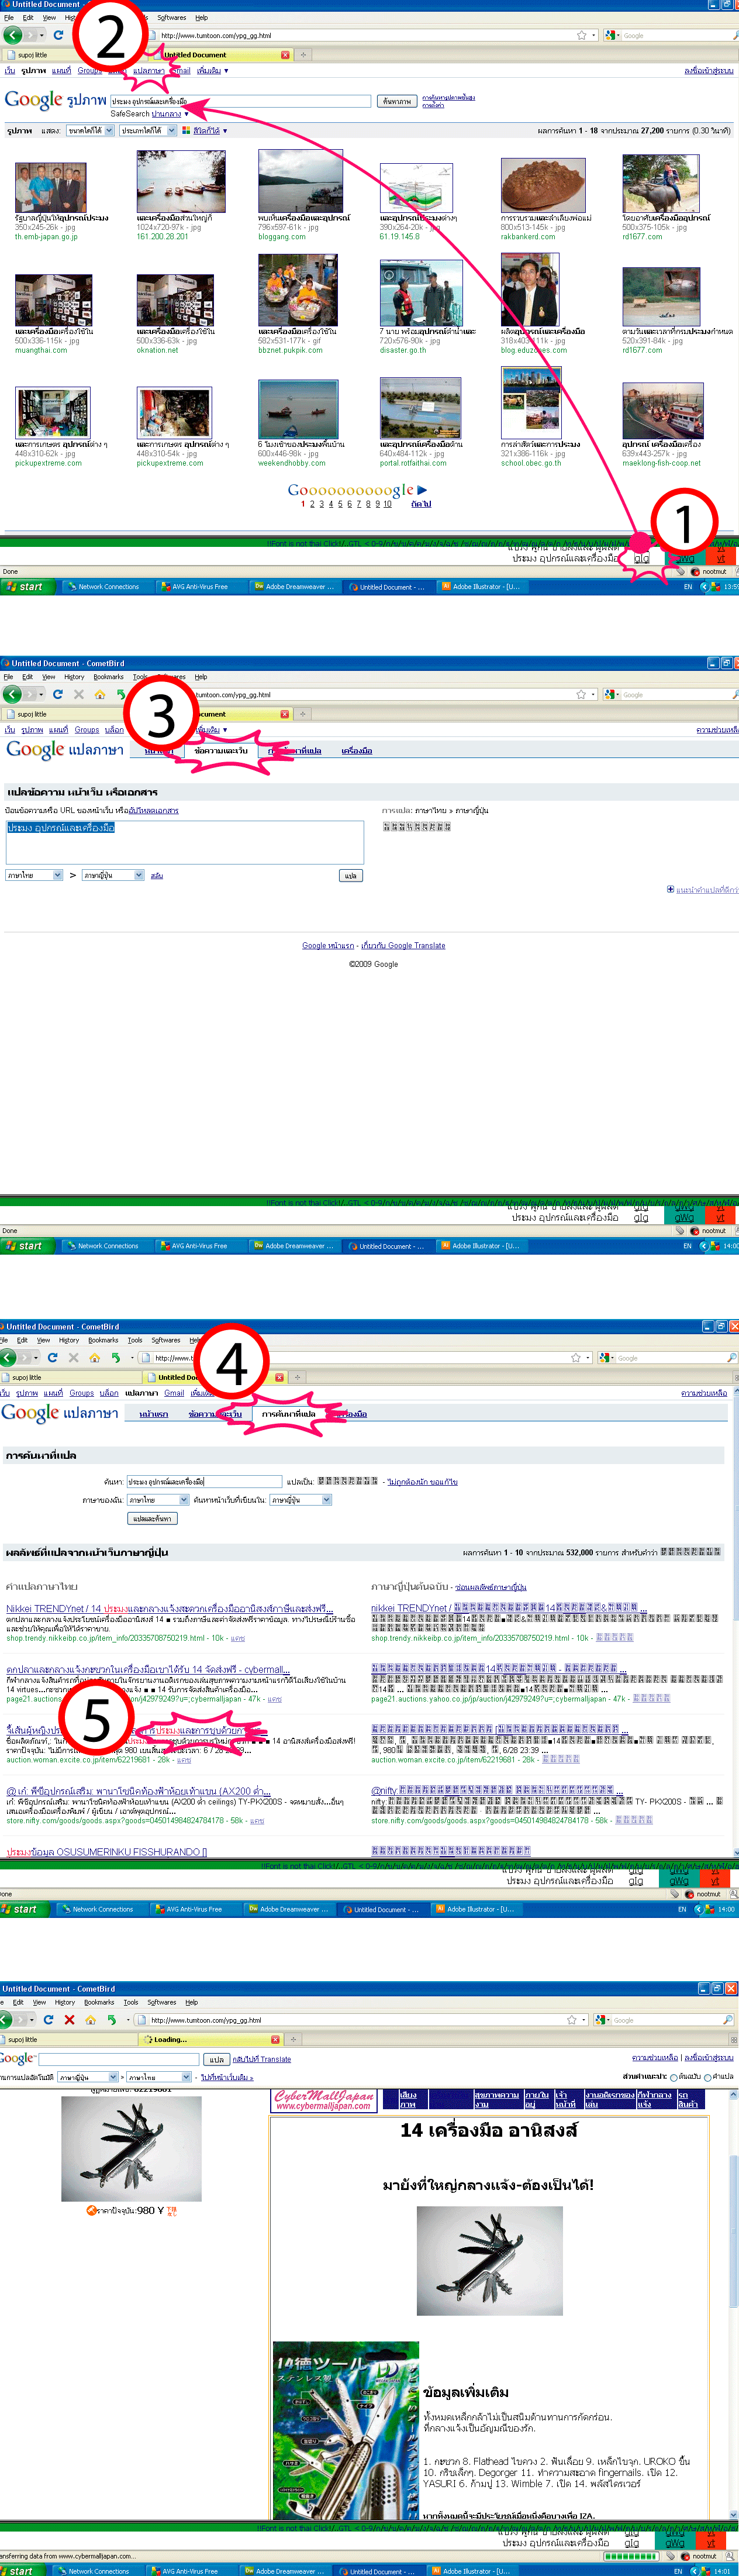Click blue next-page arrow beside Gooooogle pagination
The height and width of the screenshot is (2576, 739).
(x=423, y=490)
